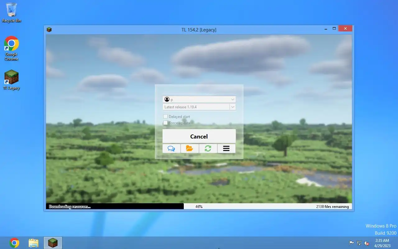This screenshot has height=249, width=398.
Task: Launch Chrome from the taskbar
Action: [x=14, y=243]
